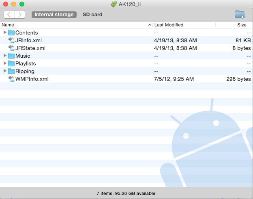
Task: Expand the Contents folder triangle
Action: (5, 32)
